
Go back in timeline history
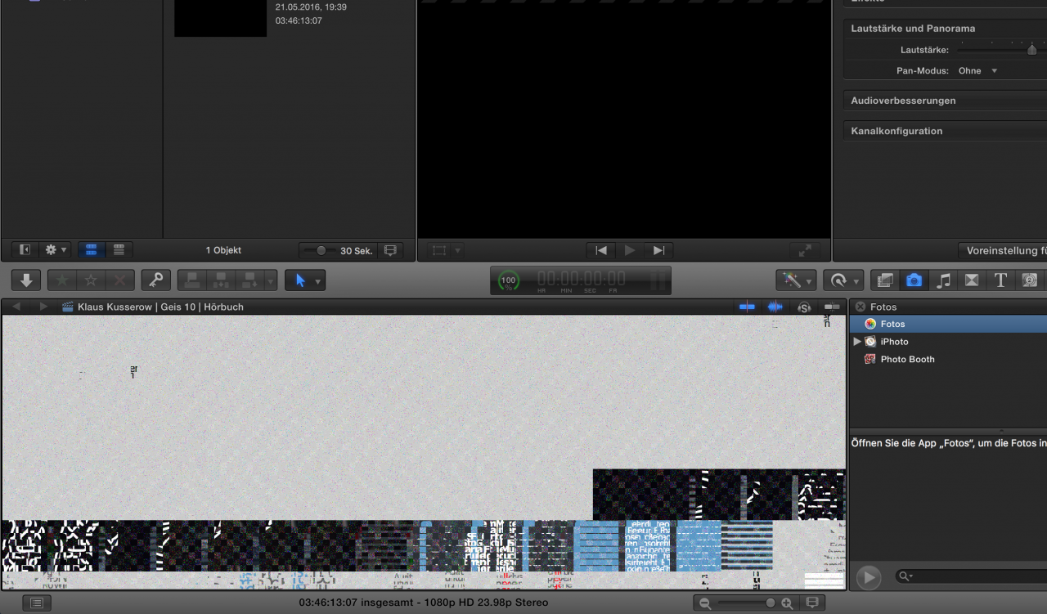click(17, 307)
